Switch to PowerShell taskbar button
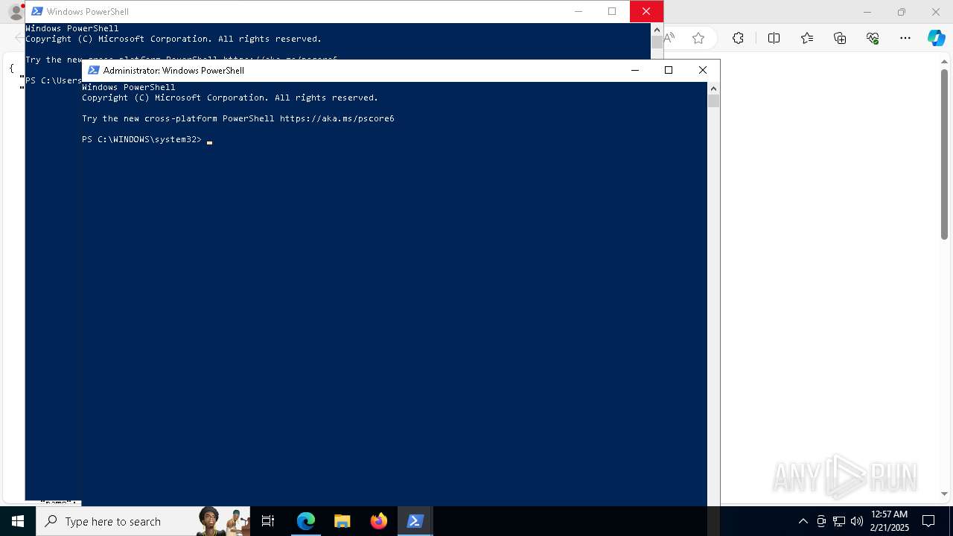 (x=415, y=521)
